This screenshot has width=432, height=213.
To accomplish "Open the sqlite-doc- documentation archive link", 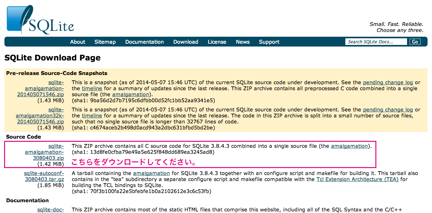I will 51,210.
